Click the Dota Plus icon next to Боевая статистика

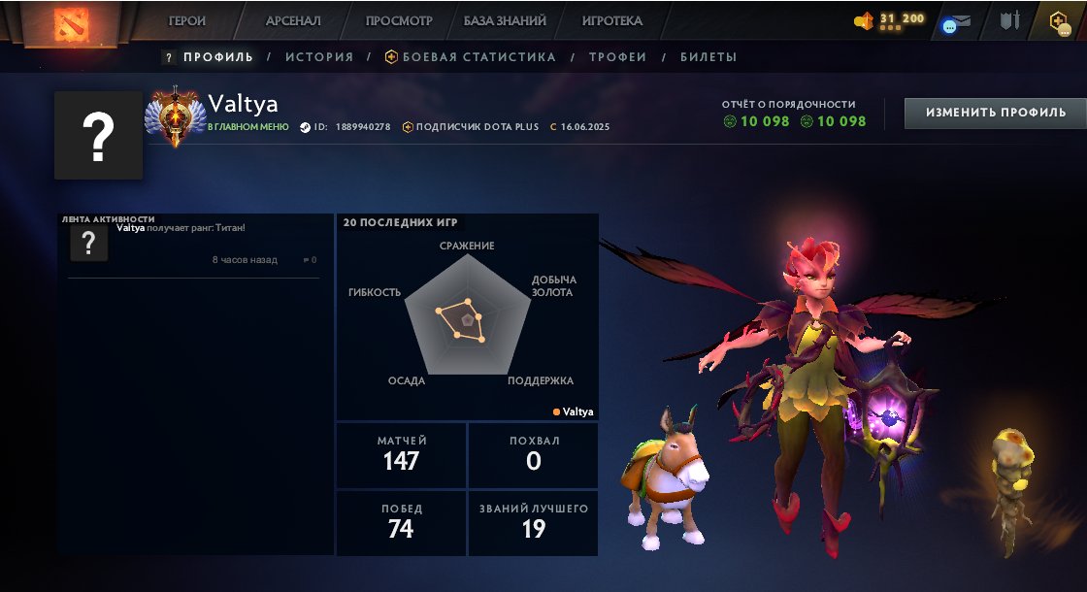pos(391,57)
